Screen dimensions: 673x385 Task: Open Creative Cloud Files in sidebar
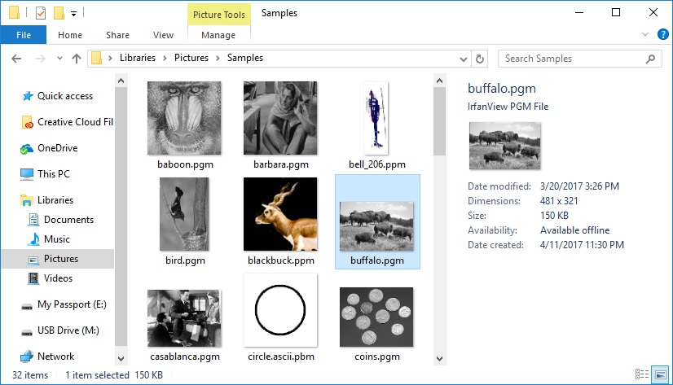[x=68, y=122]
